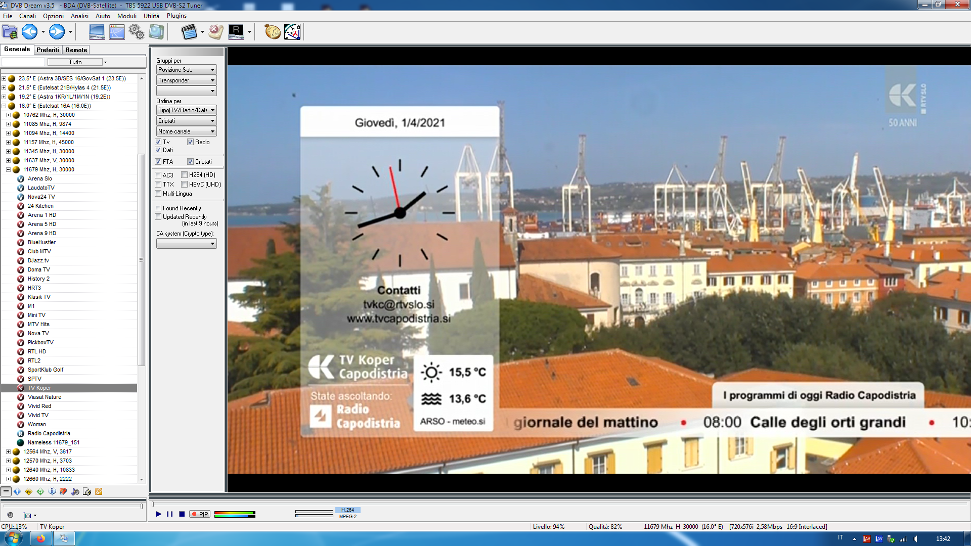Toggle the Criptati checkbox
The image size is (971, 546).
191,162
